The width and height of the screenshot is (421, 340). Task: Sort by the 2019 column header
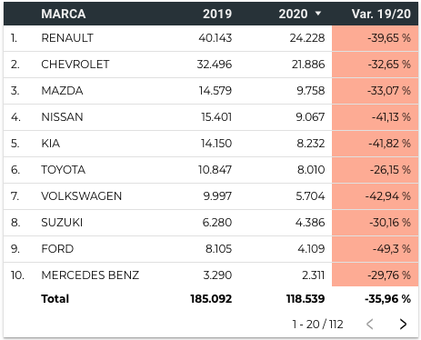(217, 14)
